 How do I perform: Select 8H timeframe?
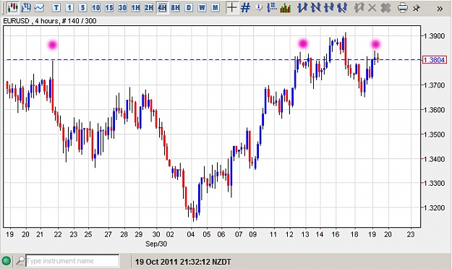[175, 8]
